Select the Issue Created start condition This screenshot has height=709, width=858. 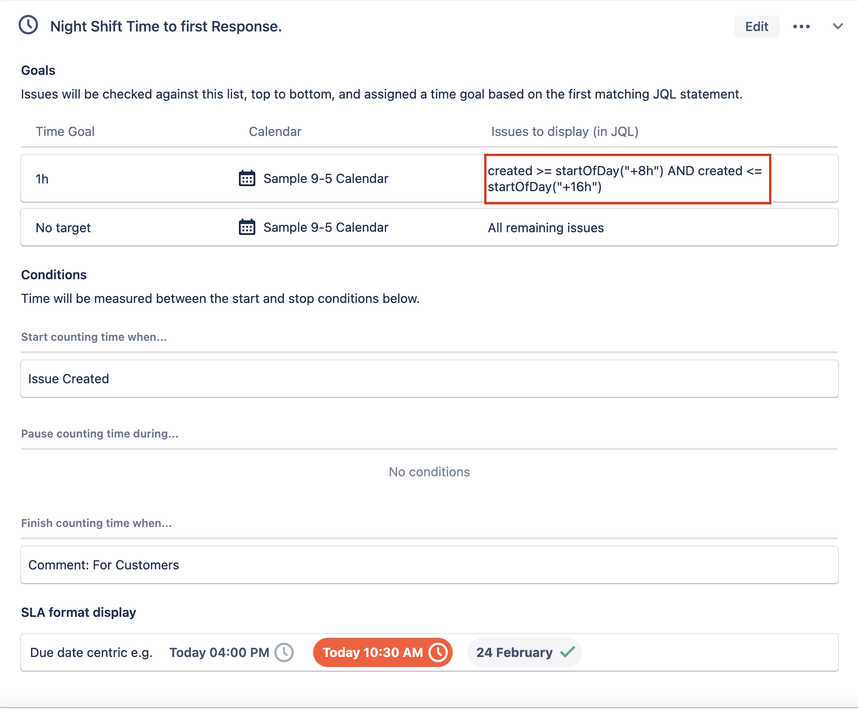(429, 379)
